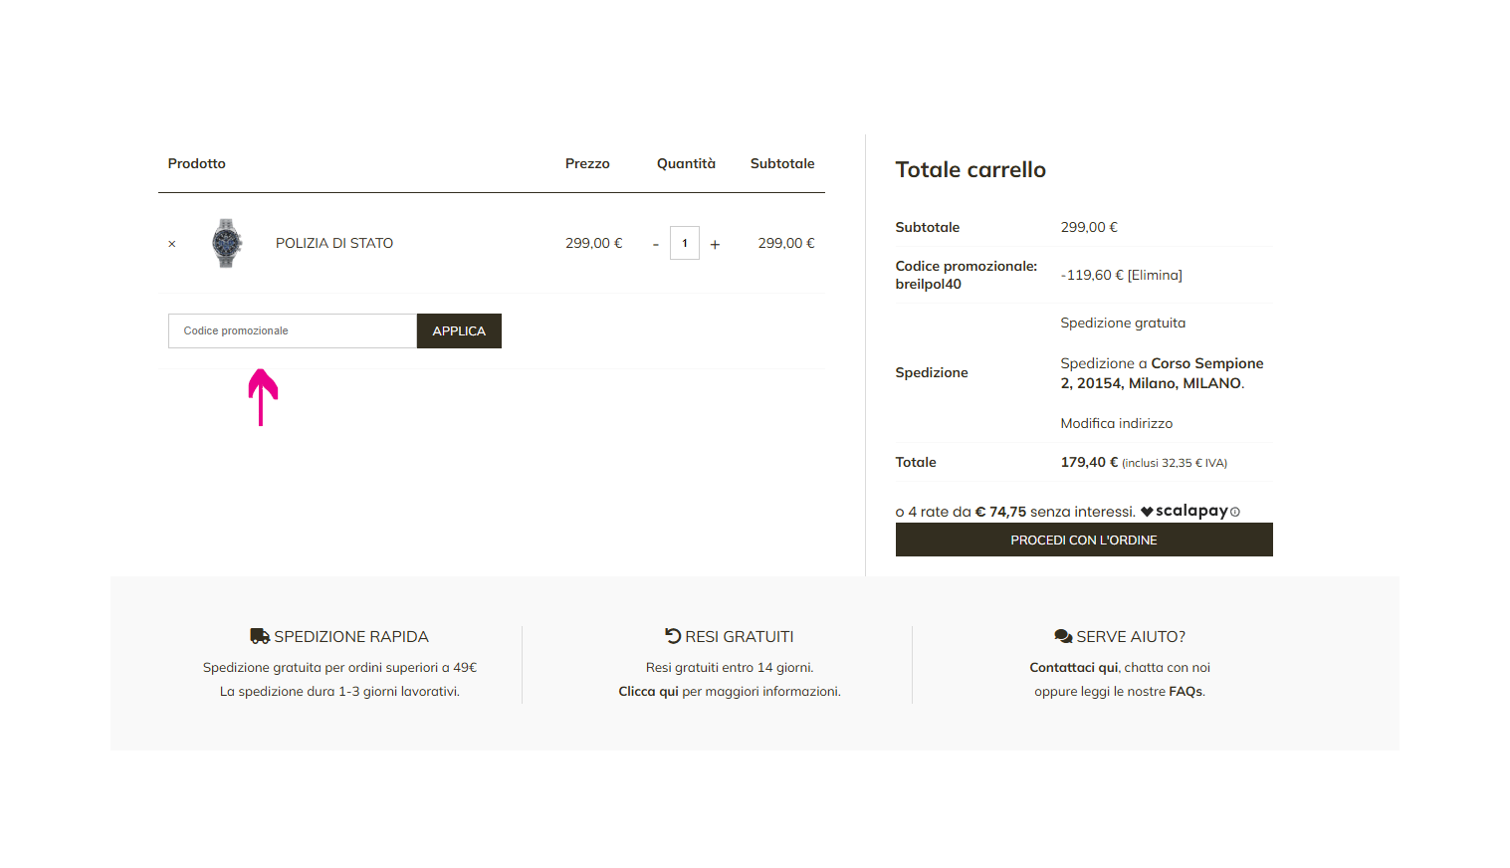Increase quantity with the plus button
Viewport: 1510px width, 868px height.
point(715,244)
